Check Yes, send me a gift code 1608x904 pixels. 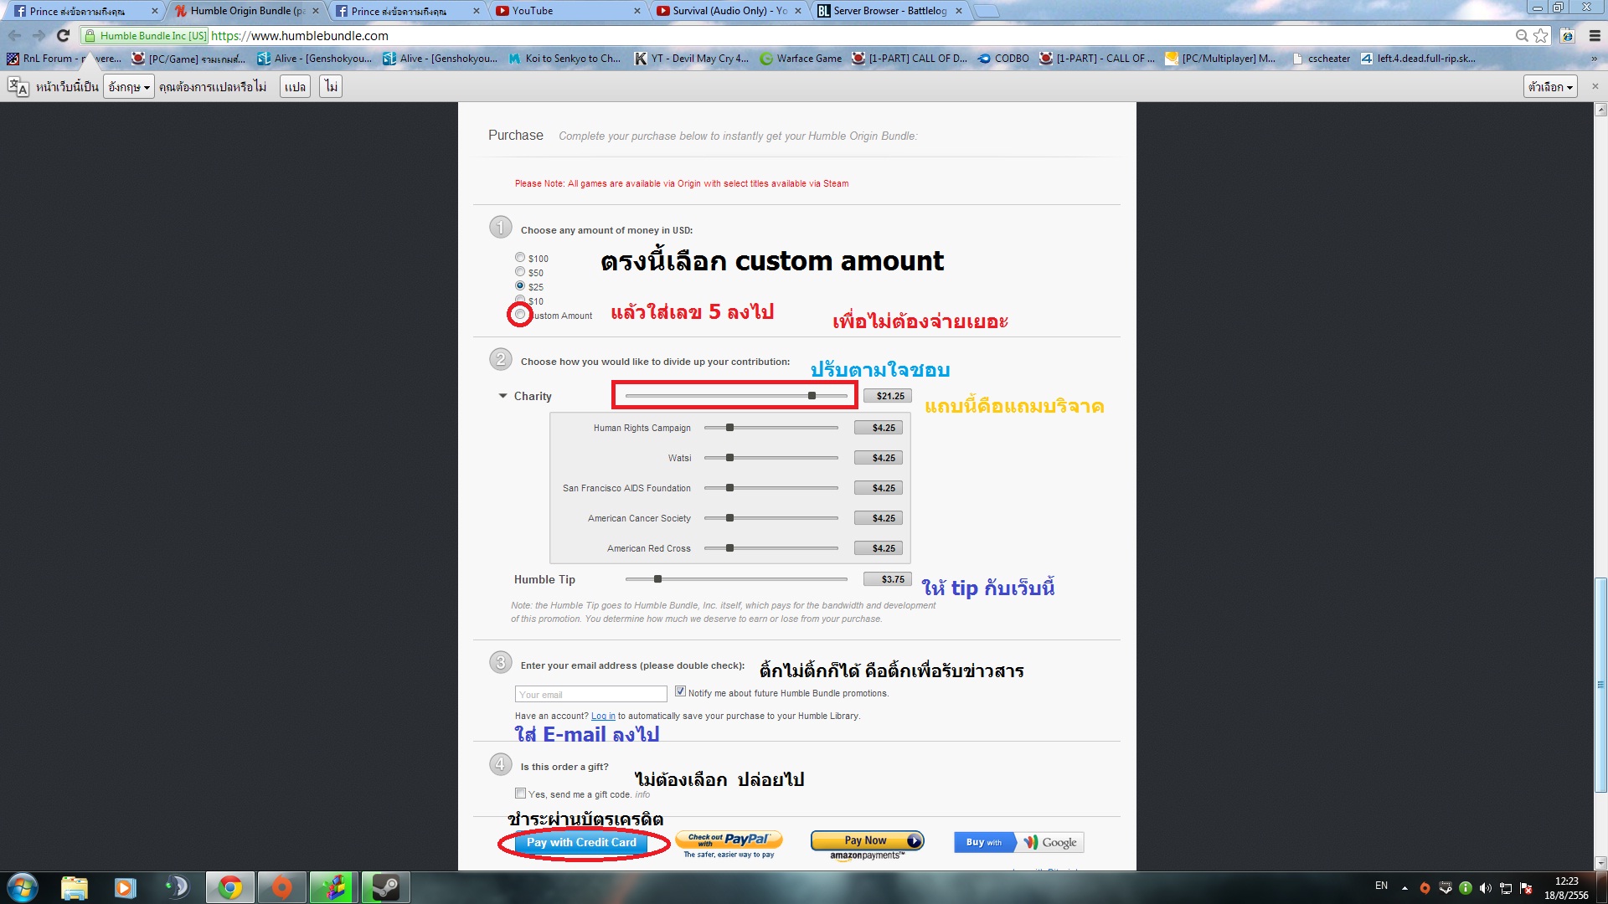tap(520, 793)
